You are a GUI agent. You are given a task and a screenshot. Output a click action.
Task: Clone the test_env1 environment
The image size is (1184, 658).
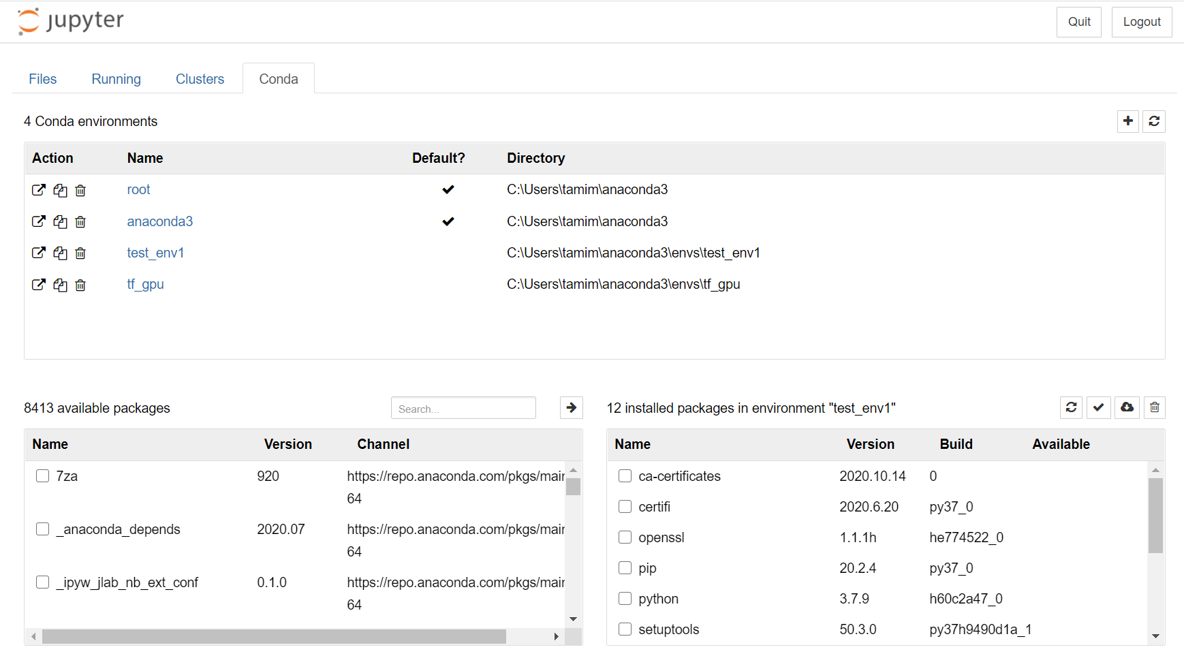pos(61,253)
